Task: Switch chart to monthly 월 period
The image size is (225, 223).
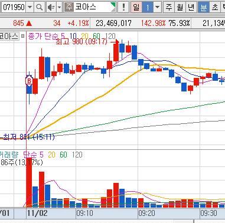Action: (x=180, y=7)
